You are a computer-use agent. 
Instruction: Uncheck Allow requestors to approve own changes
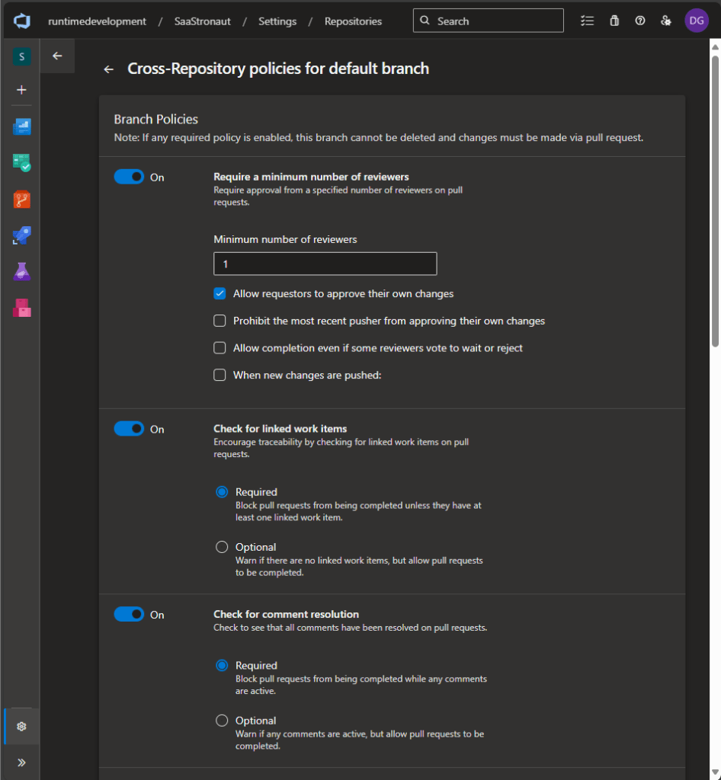pyautogui.click(x=220, y=293)
